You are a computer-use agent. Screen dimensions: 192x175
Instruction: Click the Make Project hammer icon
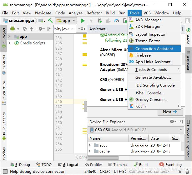click(x=50, y=21)
